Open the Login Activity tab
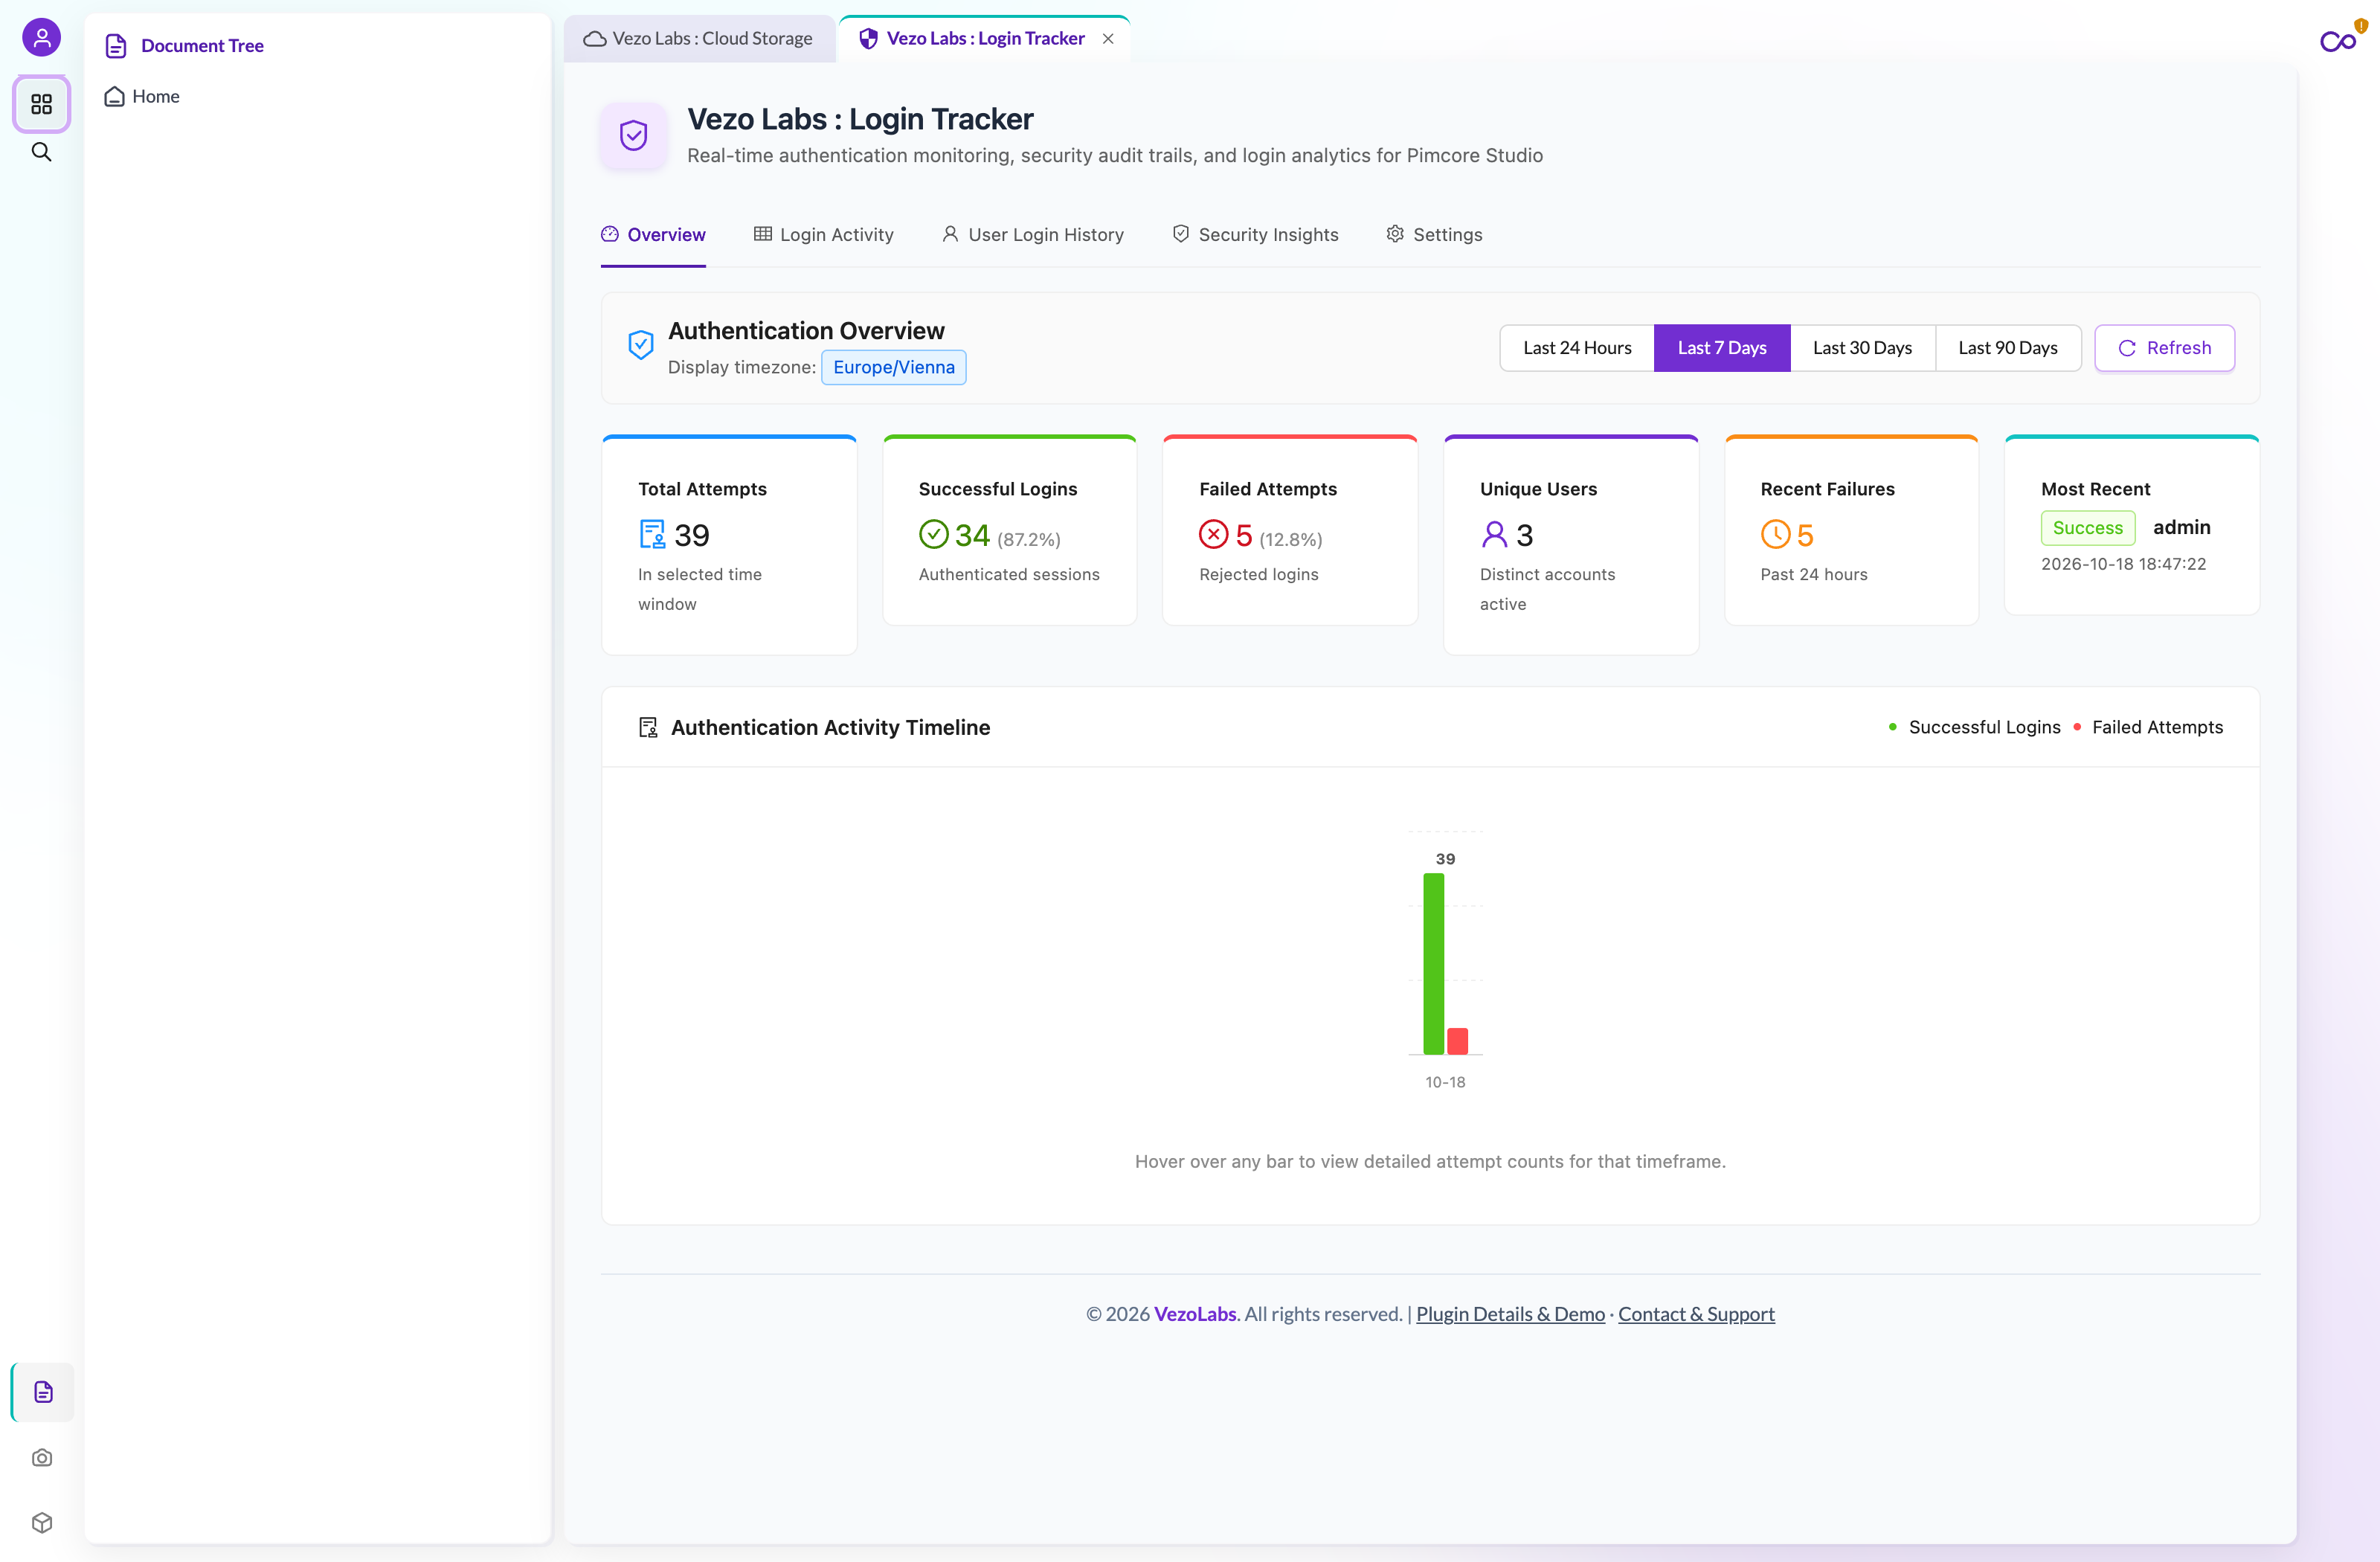Image resolution: width=2380 pixels, height=1562 pixels. tap(823, 234)
